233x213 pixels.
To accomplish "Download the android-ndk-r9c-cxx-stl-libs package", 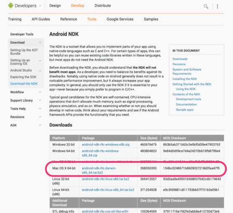I will (105, 211).
